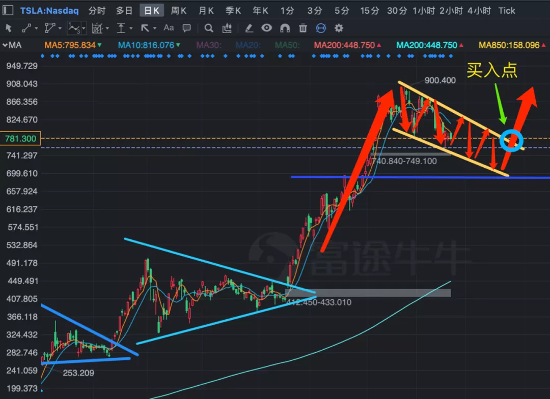Image resolution: width=550 pixels, height=399 pixels.
Task: Switch to the Tick chart tab
Action: pyautogui.click(x=507, y=11)
